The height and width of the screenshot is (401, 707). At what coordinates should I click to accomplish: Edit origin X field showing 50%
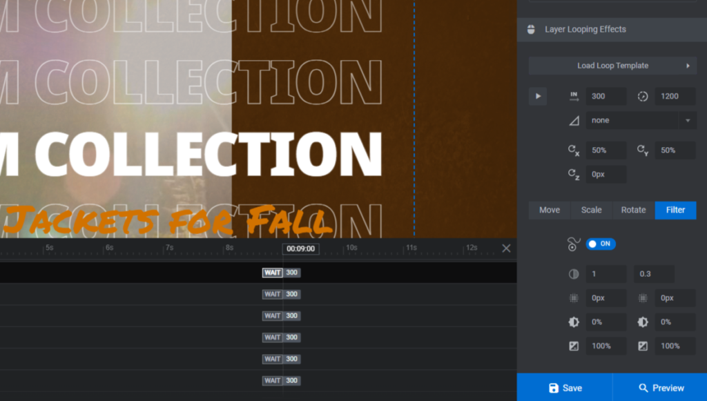click(606, 150)
